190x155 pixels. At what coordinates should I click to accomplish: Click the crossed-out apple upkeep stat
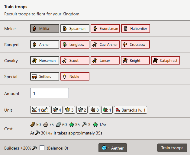pyautogui.click(x=107, y=110)
